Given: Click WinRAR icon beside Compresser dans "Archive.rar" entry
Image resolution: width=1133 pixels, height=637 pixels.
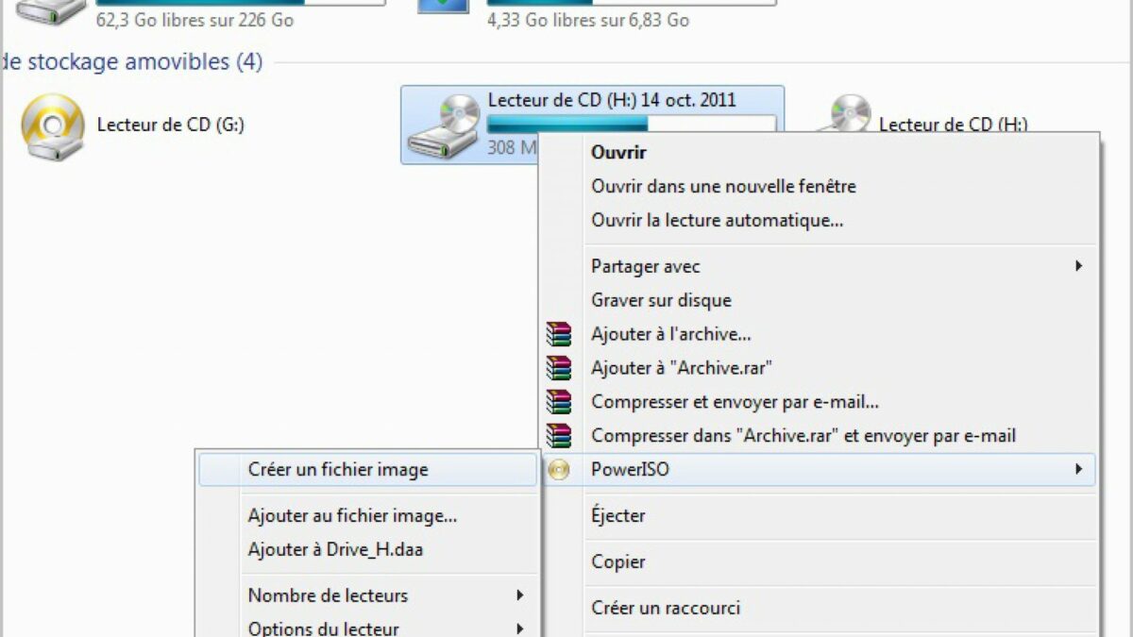Looking at the screenshot, I should (559, 436).
